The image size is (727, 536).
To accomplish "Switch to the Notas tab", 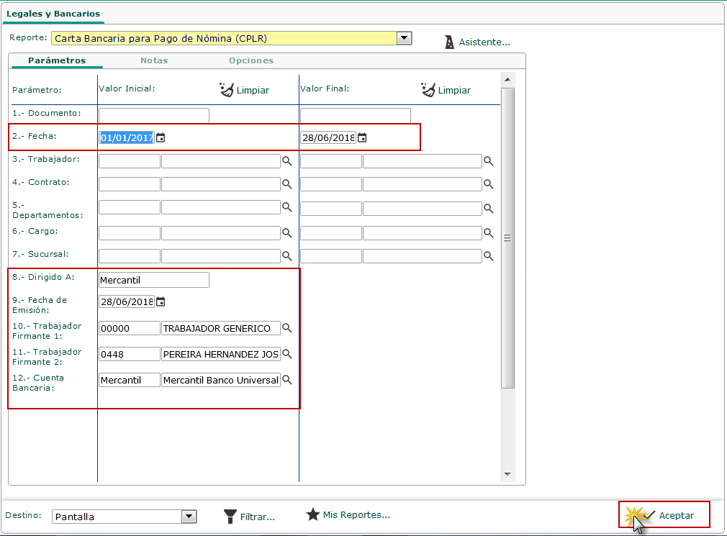I will click(154, 60).
